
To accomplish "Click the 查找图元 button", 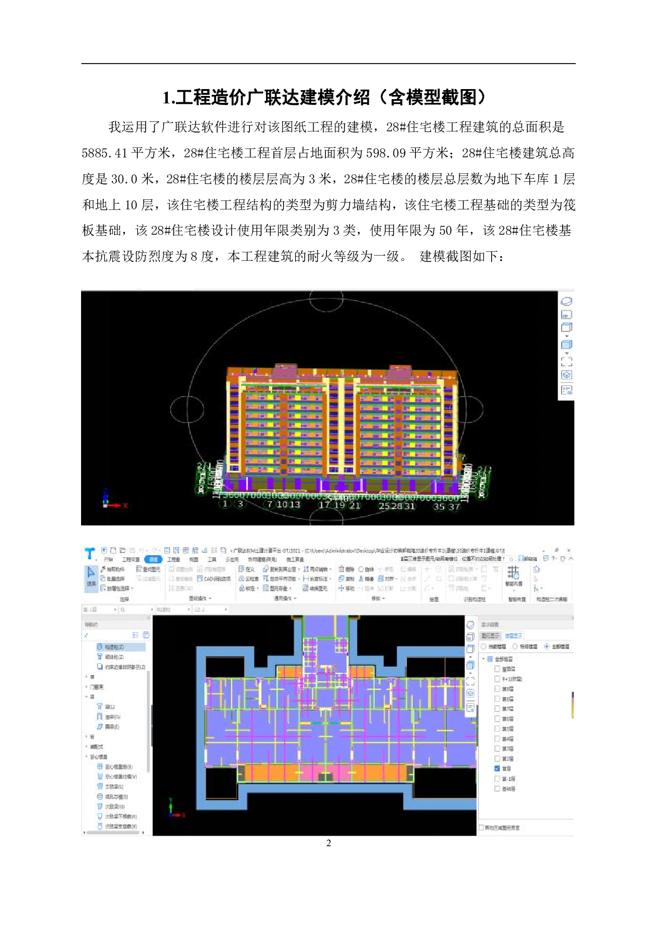I will tap(148, 569).
